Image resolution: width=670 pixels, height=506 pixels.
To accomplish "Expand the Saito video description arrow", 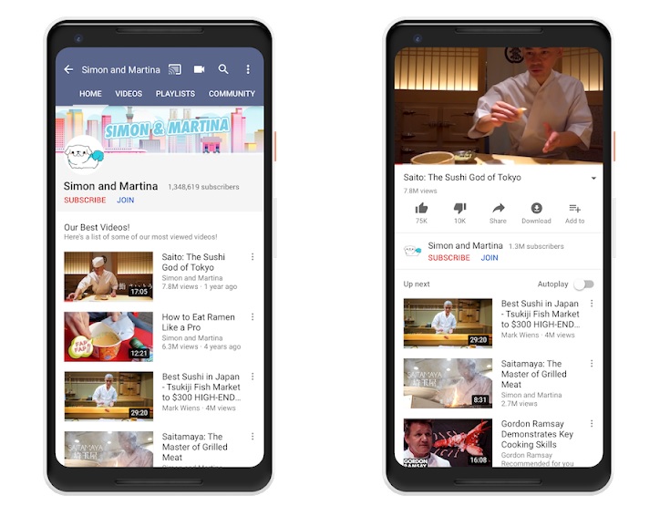I will 593,178.
